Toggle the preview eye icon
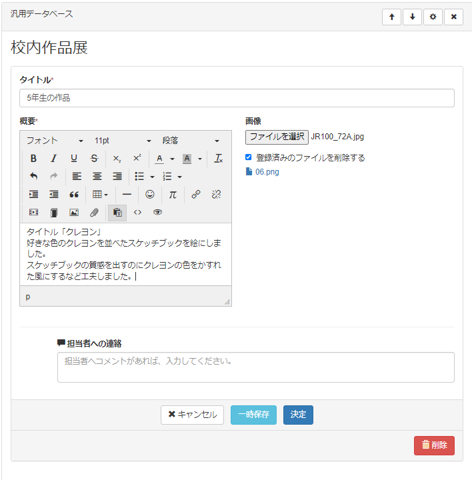This screenshot has height=480, width=472. [157, 213]
